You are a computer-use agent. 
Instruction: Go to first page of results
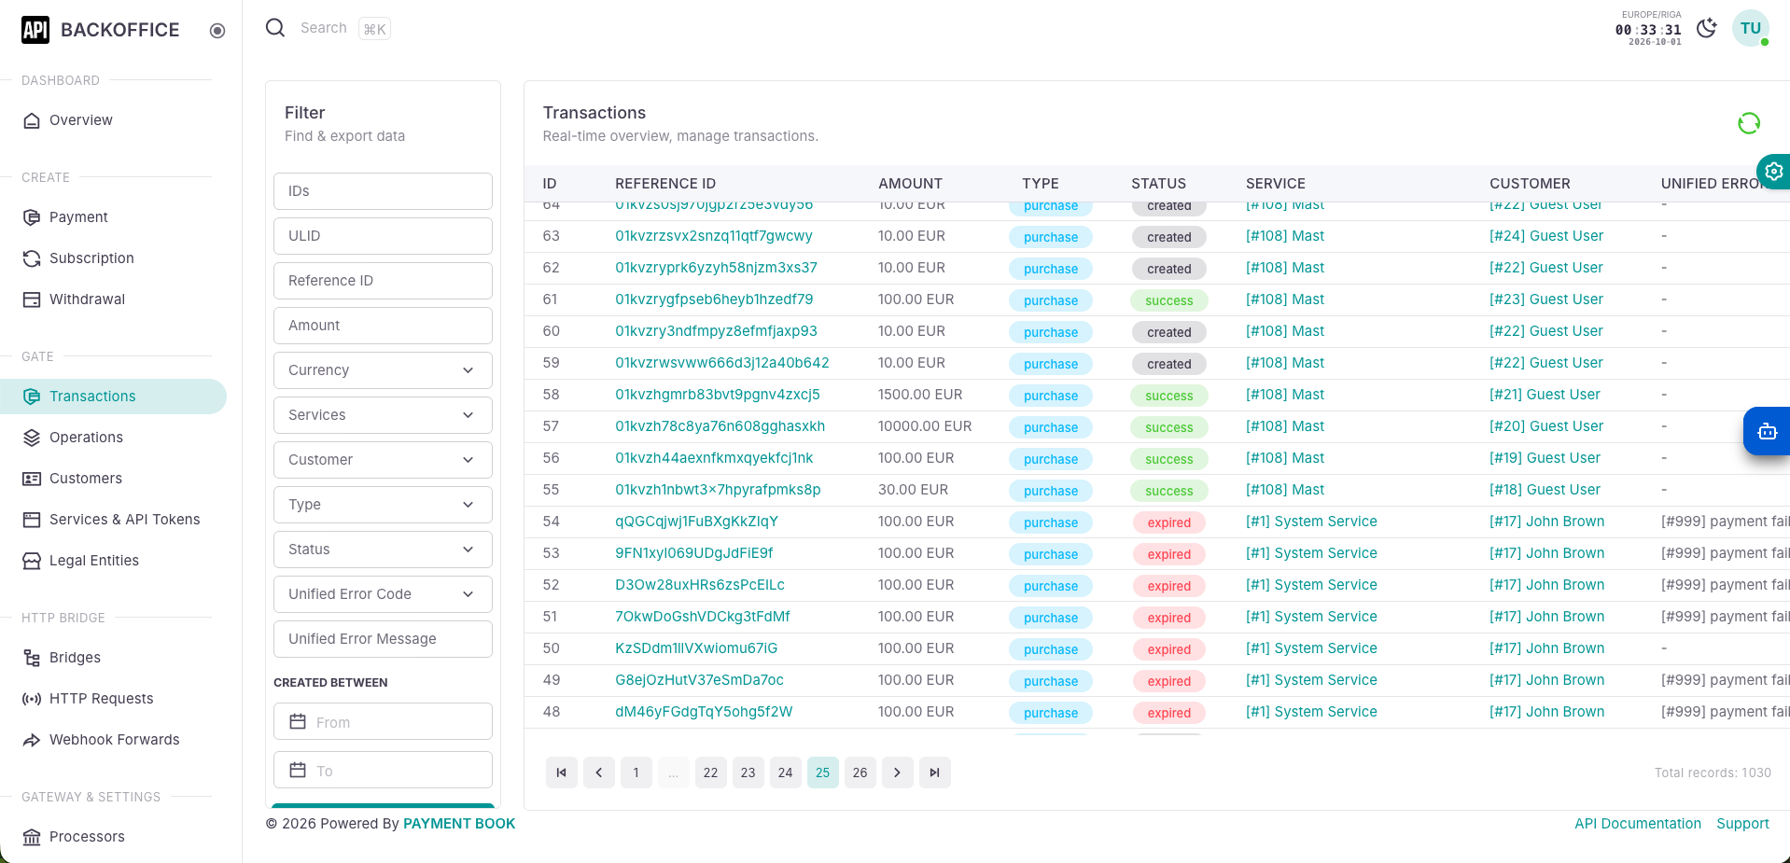(561, 773)
